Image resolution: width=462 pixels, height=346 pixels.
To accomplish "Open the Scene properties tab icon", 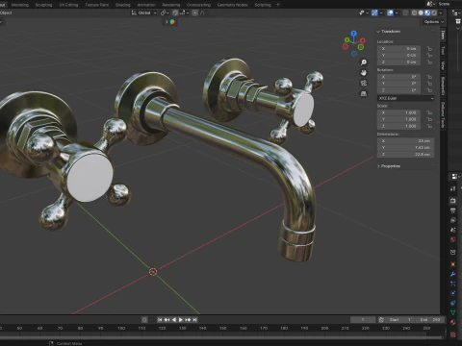I will pyautogui.click(x=453, y=230).
